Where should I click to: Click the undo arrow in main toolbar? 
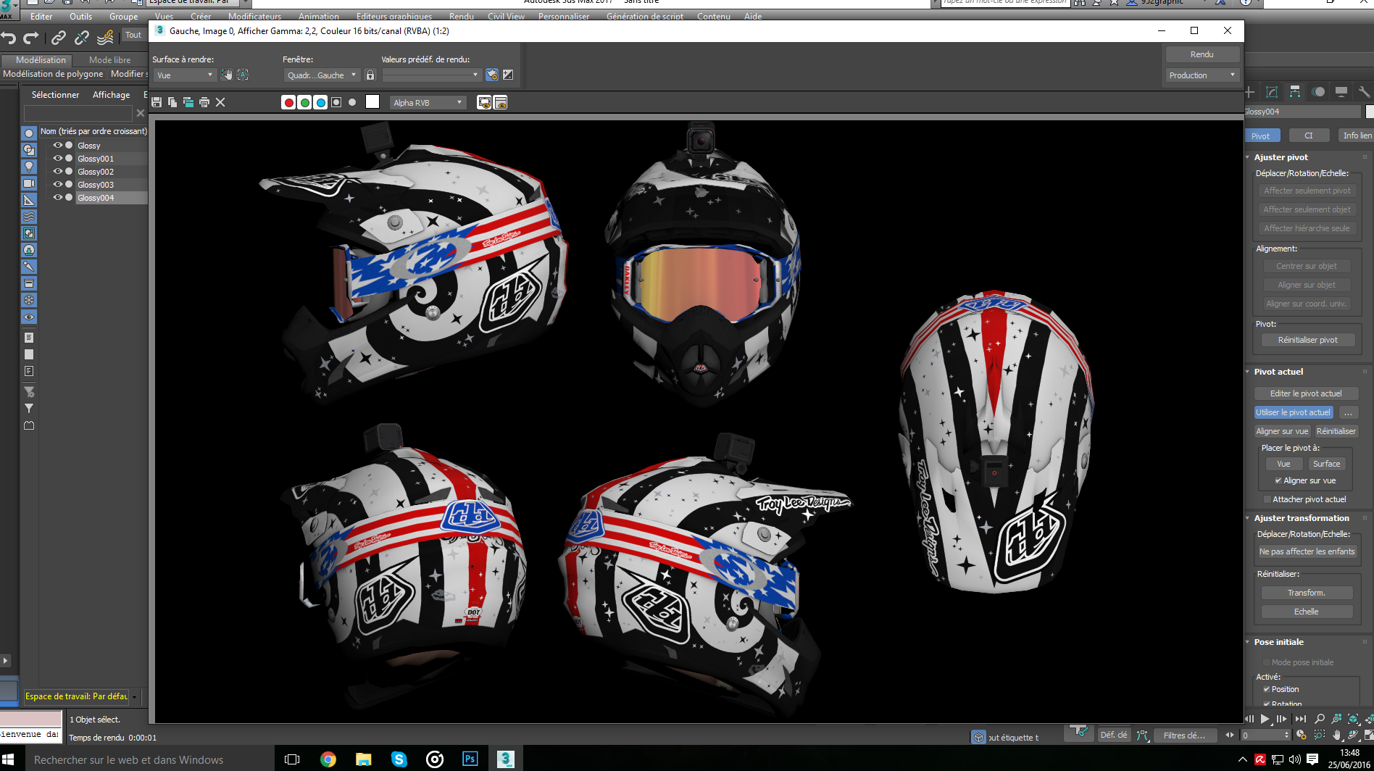click(x=9, y=37)
